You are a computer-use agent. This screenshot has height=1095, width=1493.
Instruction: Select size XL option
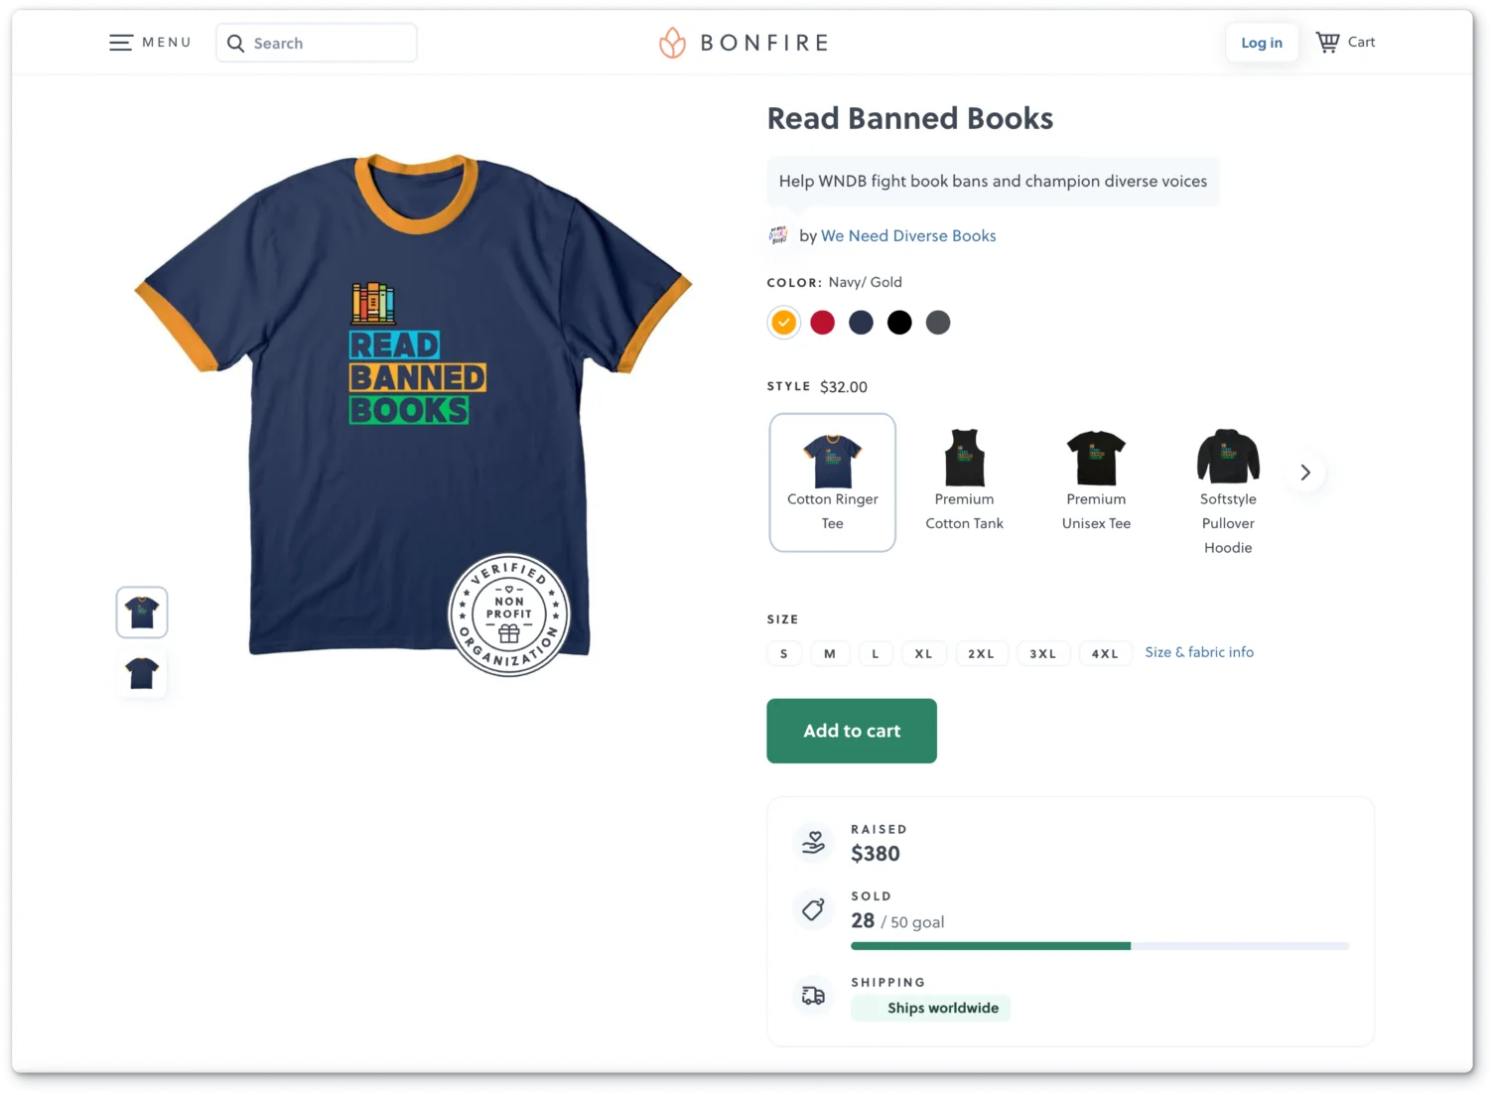pos(923,653)
